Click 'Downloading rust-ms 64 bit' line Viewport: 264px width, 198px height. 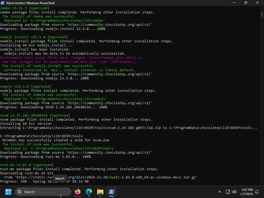(x=27, y=173)
